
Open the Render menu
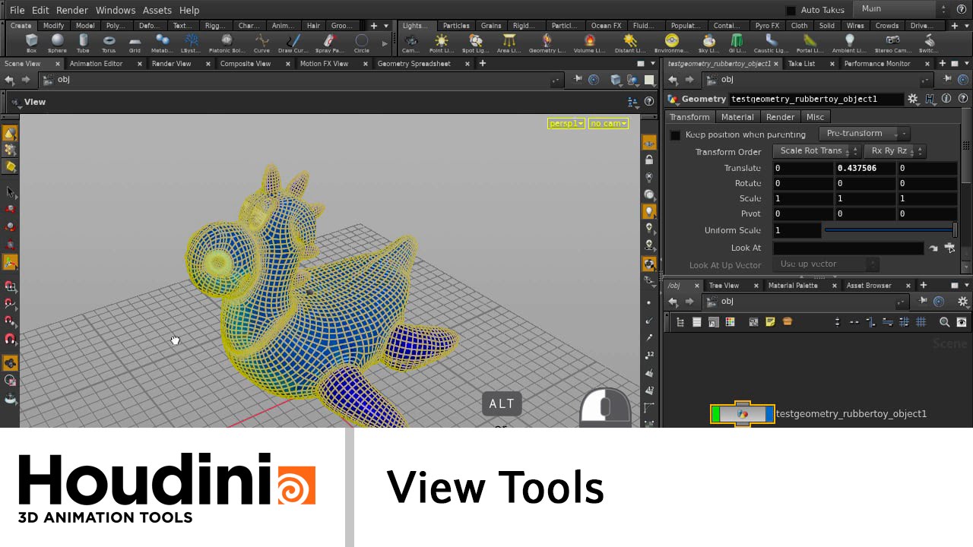(x=72, y=10)
